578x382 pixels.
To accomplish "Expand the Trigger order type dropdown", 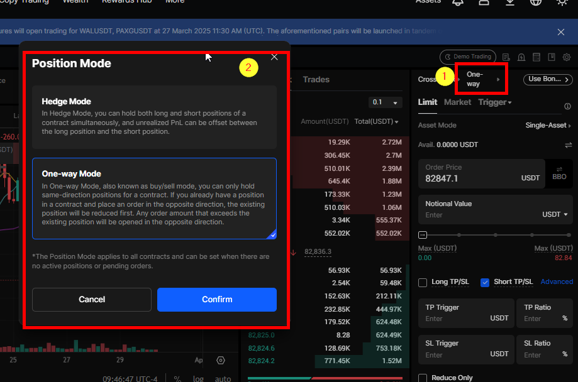I will tap(495, 102).
